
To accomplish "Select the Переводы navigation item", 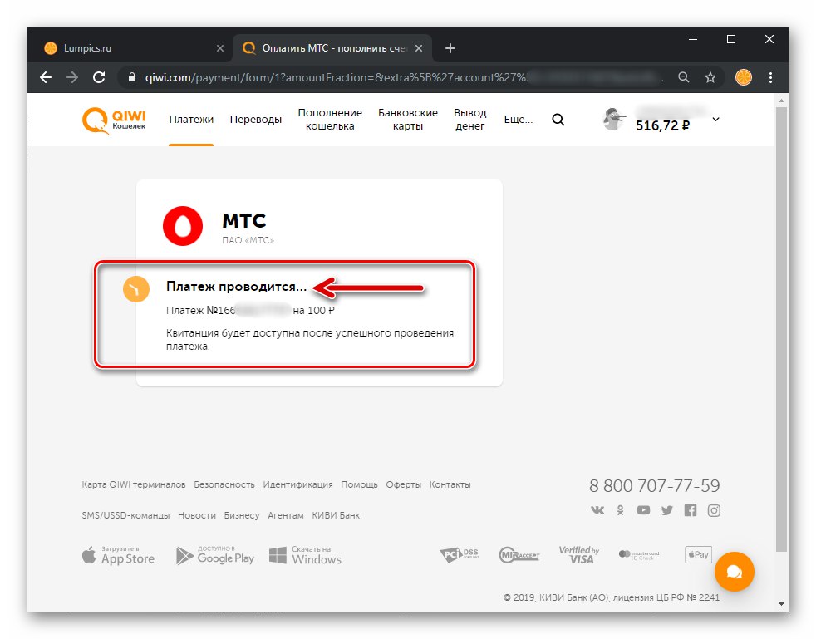I will [256, 119].
